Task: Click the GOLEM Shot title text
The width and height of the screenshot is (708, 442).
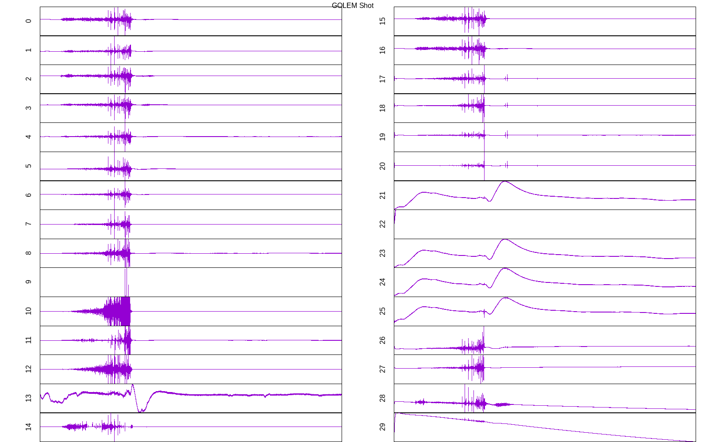Action: 352,6
